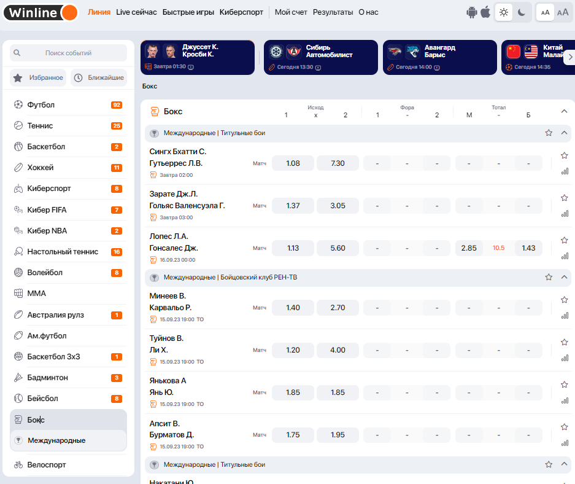
Task: Select Велоспорт in the sidebar
Action: point(68,465)
